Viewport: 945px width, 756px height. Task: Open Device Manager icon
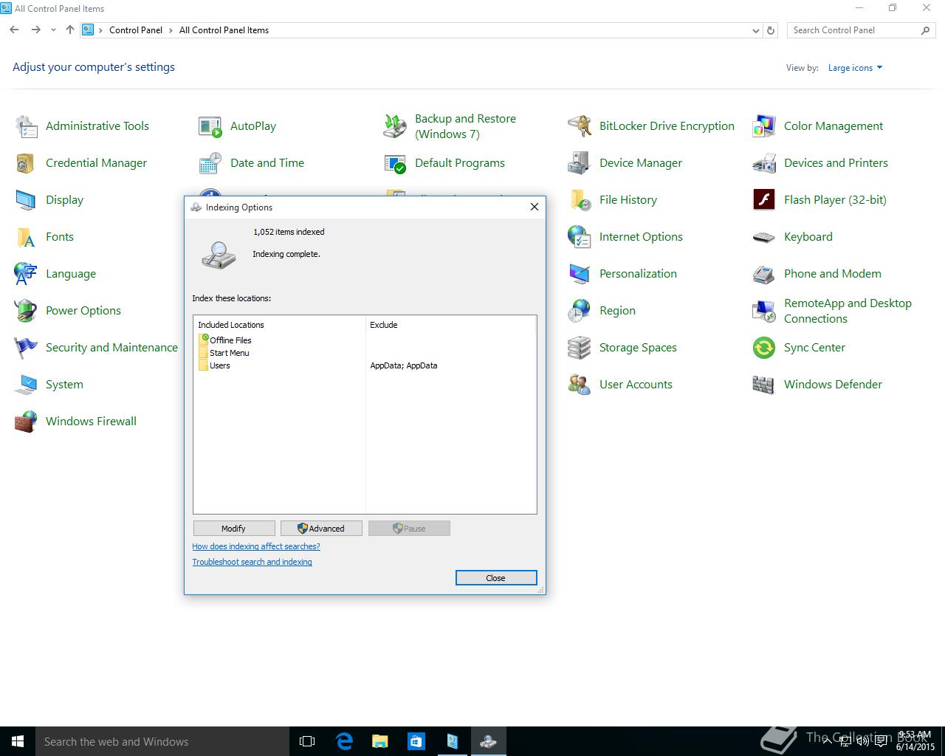(x=580, y=163)
